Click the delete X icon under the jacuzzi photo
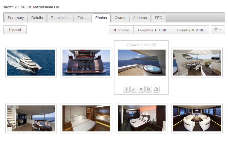 [141, 89]
